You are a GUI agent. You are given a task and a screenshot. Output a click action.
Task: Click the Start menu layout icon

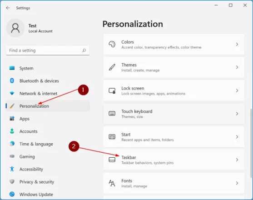tap(112, 137)
